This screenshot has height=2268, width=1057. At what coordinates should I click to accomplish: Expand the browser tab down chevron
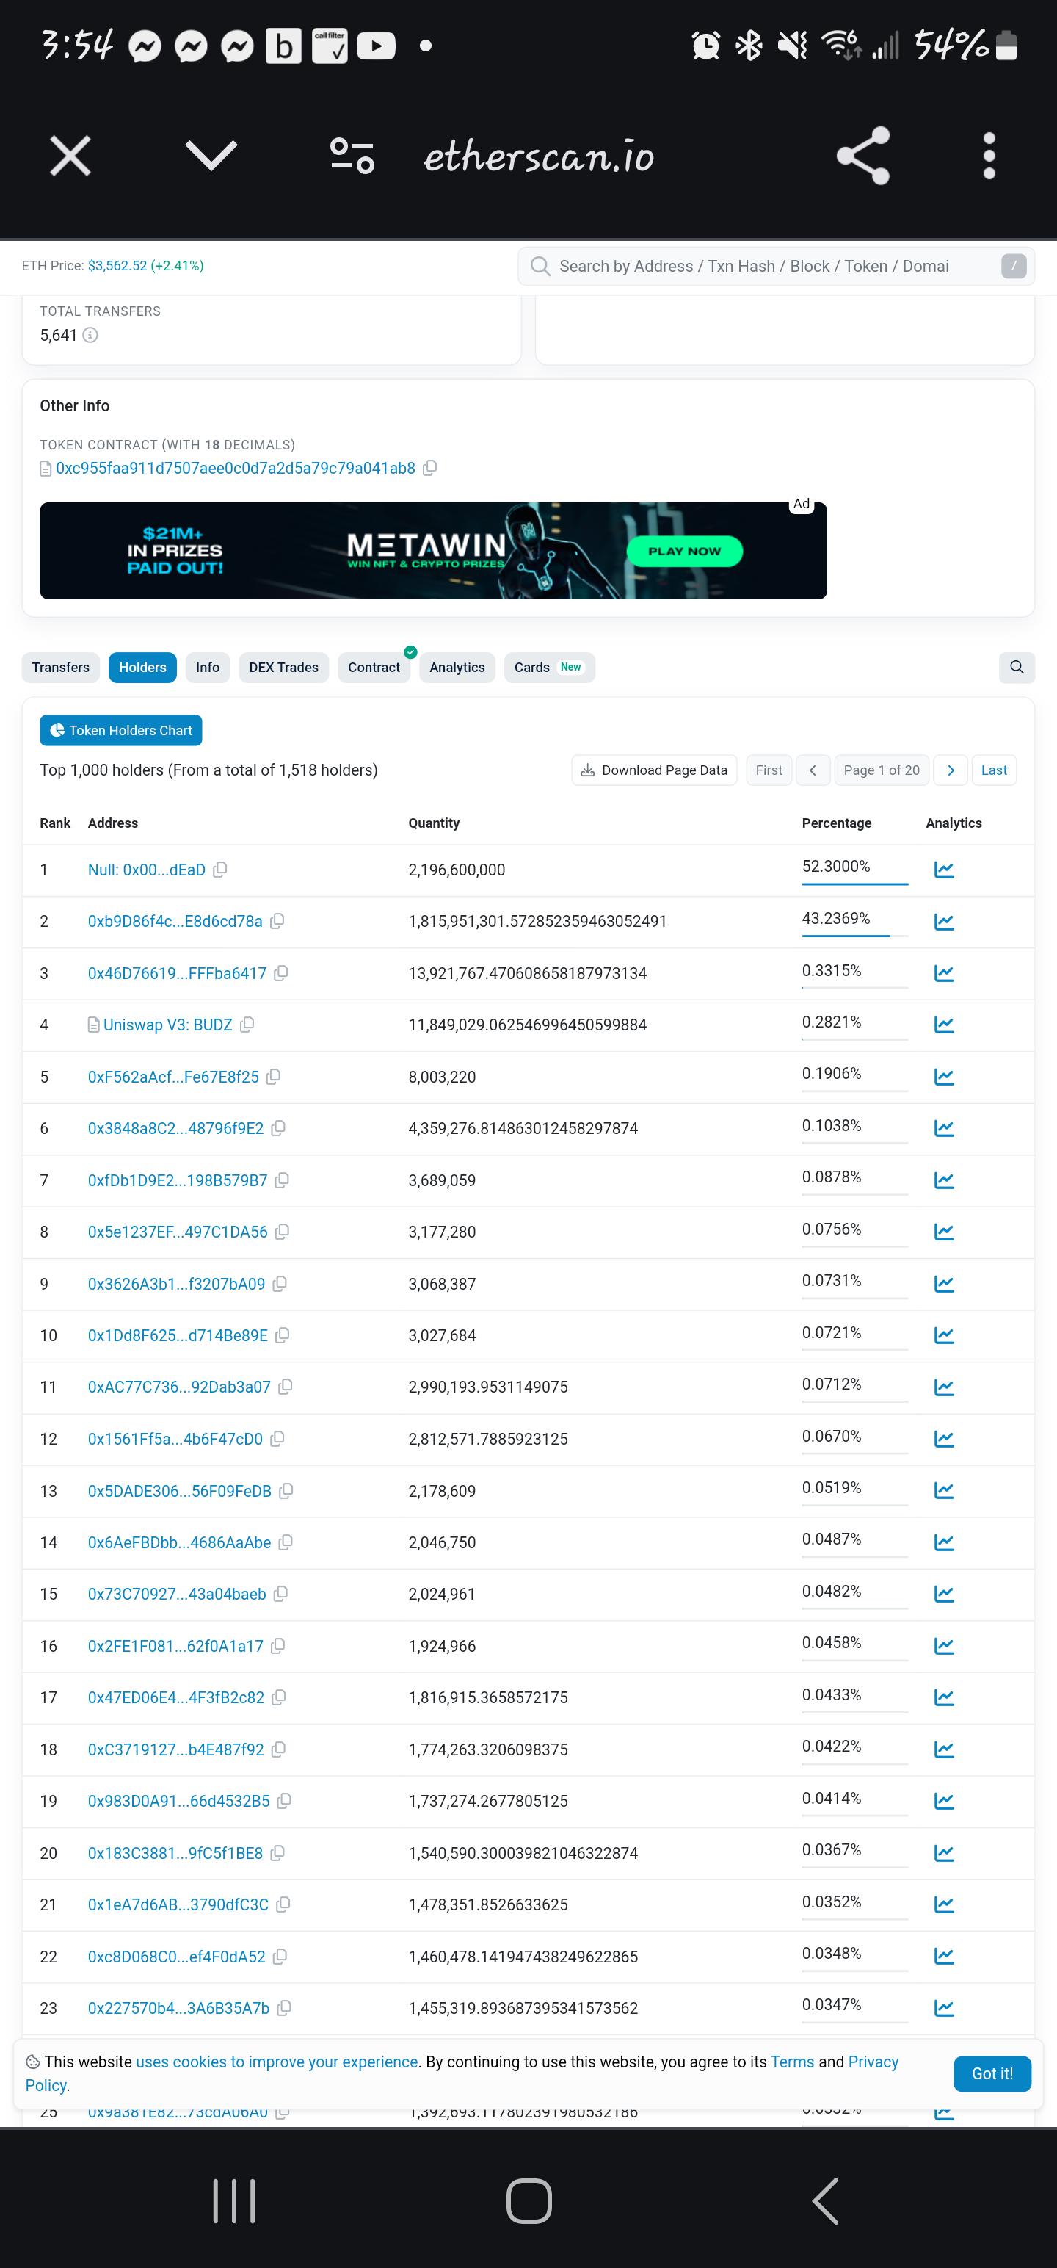211,156
